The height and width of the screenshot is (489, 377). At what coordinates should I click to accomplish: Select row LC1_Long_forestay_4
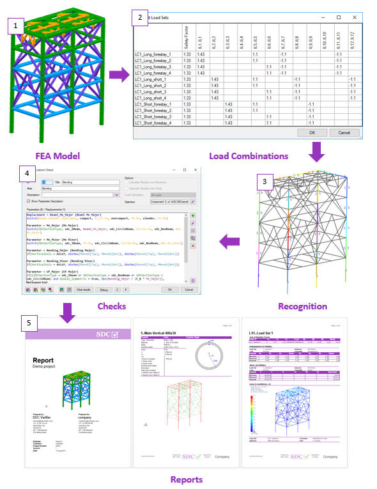click(x=248, y=73)
